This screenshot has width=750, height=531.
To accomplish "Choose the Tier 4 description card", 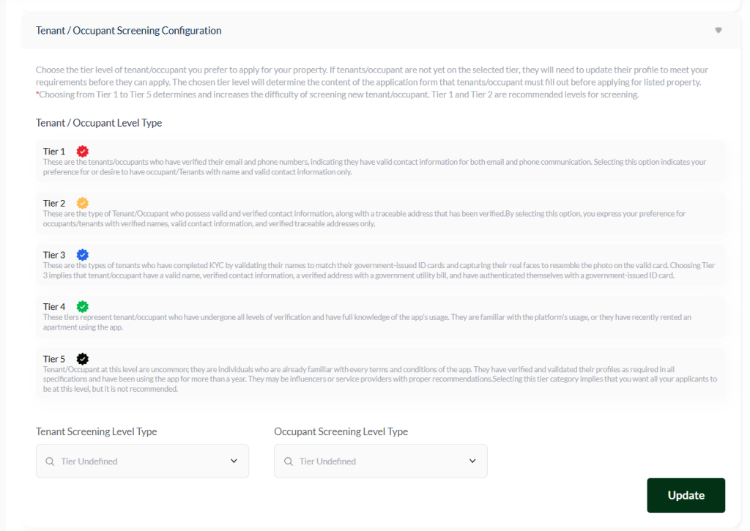I will point(380,317).
